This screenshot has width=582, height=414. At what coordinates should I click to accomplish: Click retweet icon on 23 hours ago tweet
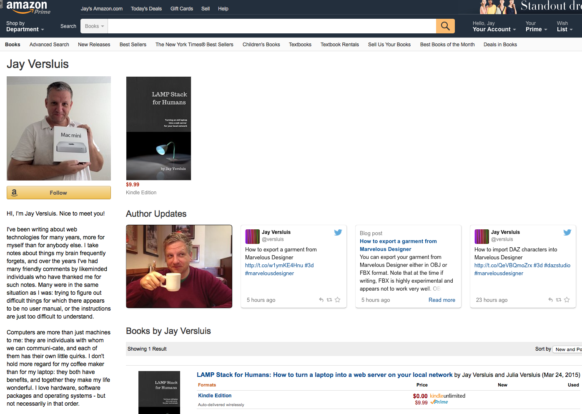coord(559,300)
